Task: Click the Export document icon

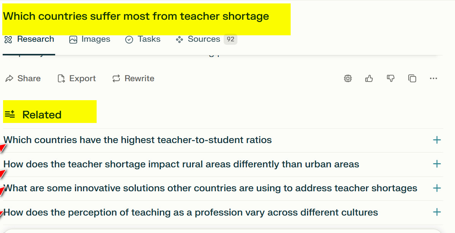Action: (x=61, y=79)
